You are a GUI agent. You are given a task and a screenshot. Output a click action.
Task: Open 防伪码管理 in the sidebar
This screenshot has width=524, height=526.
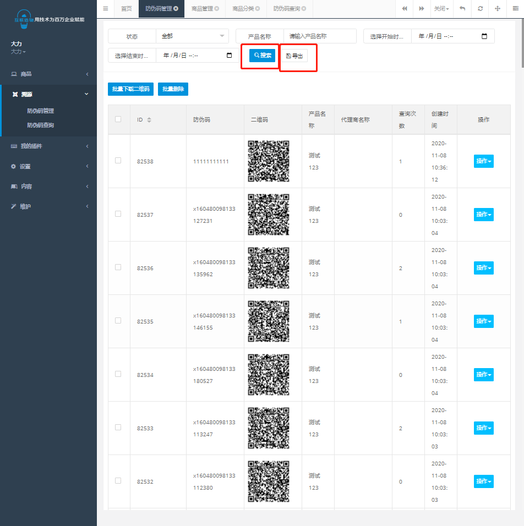coord(41,111)
